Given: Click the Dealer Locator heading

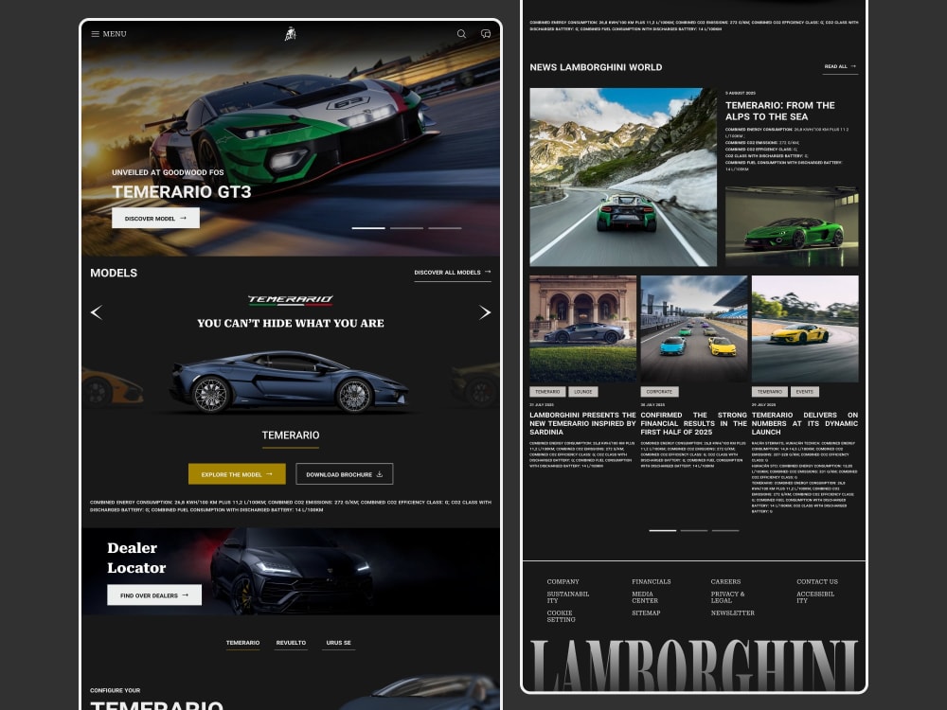Looking at the screenshot, I should [136, 558].
